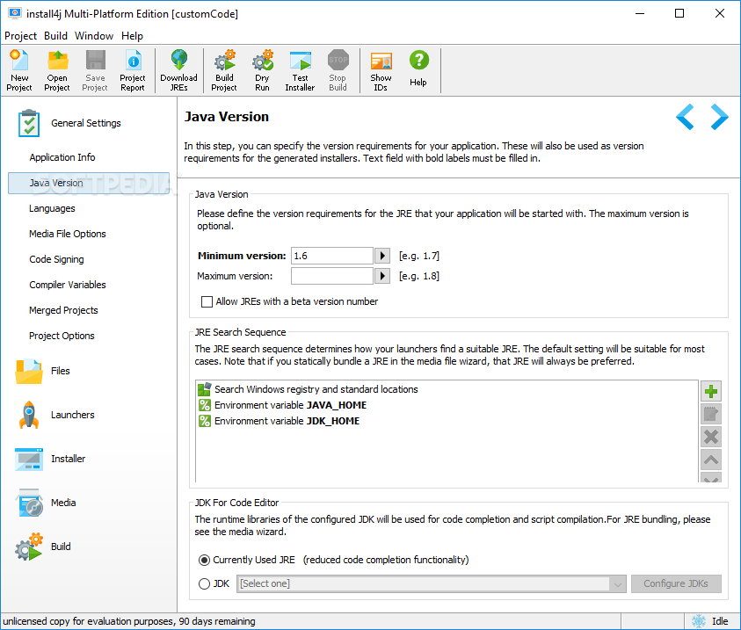741x630 pixels.
Task: Select Merged Projects step
Action: tap(64, 310)
